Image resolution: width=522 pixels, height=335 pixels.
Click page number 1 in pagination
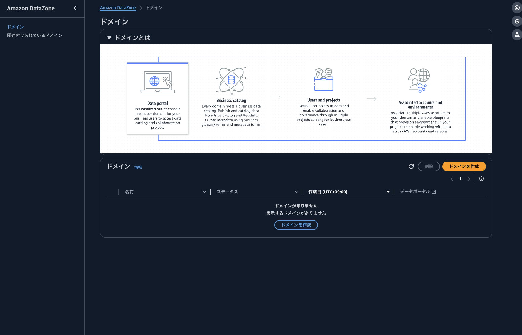460,178
